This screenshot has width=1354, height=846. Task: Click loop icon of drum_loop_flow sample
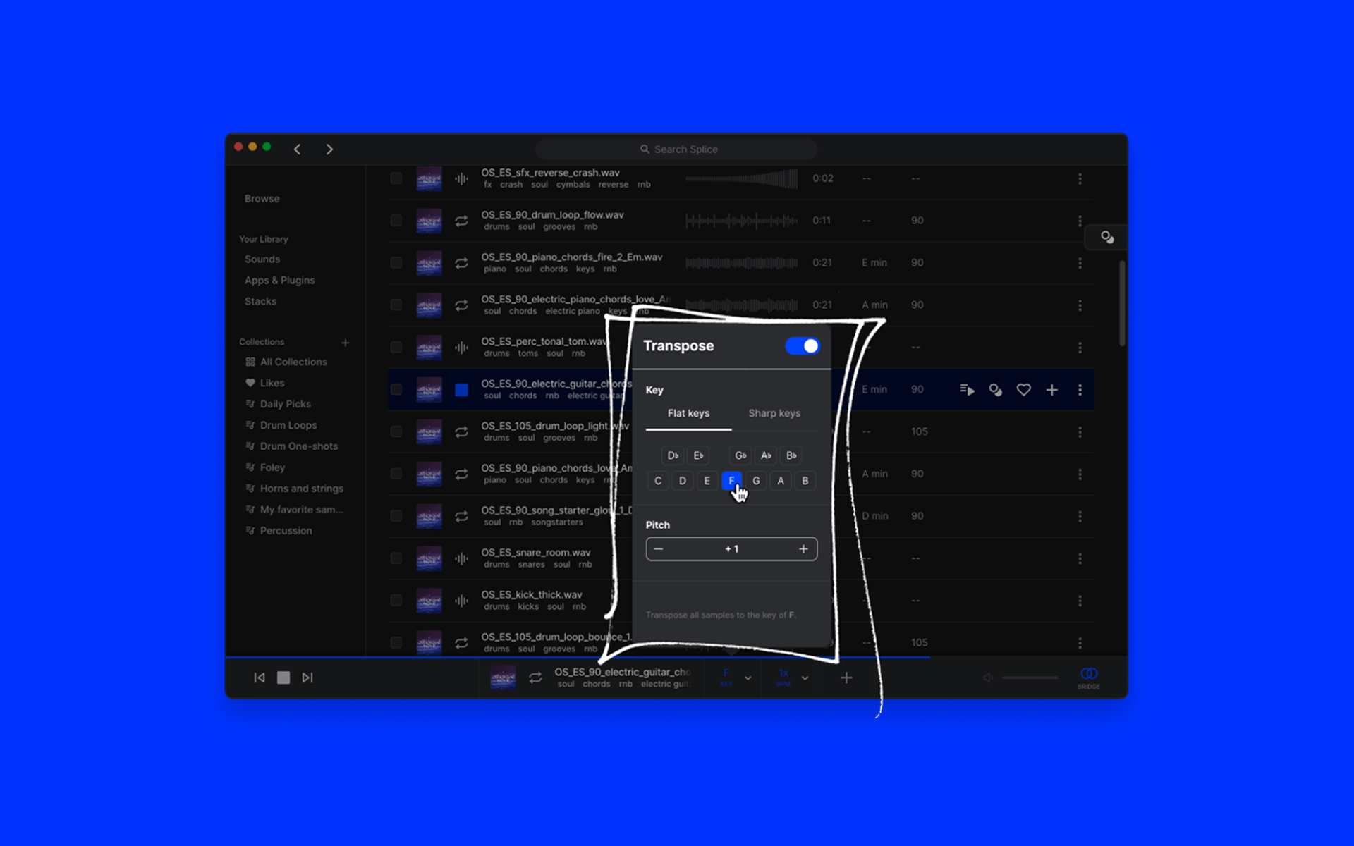[x=461, y=221]
